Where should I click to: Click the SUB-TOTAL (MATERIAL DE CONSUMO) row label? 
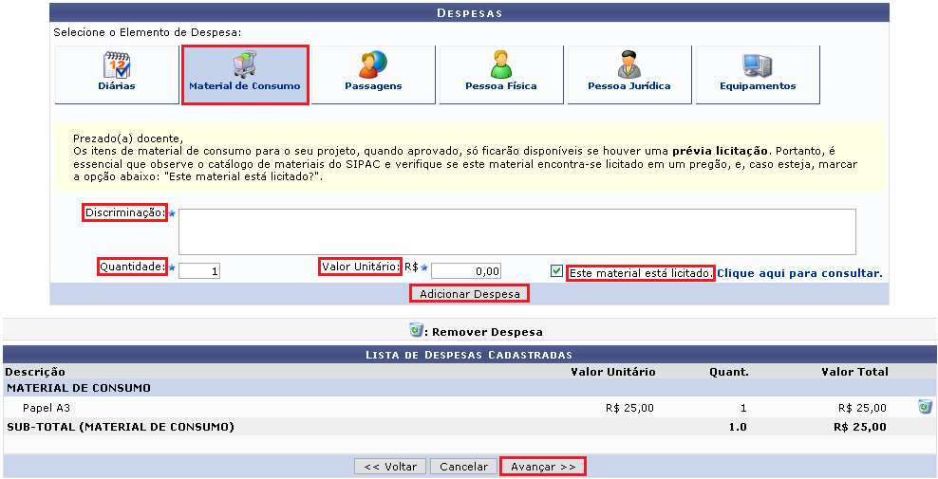click(x=121, y=427)
